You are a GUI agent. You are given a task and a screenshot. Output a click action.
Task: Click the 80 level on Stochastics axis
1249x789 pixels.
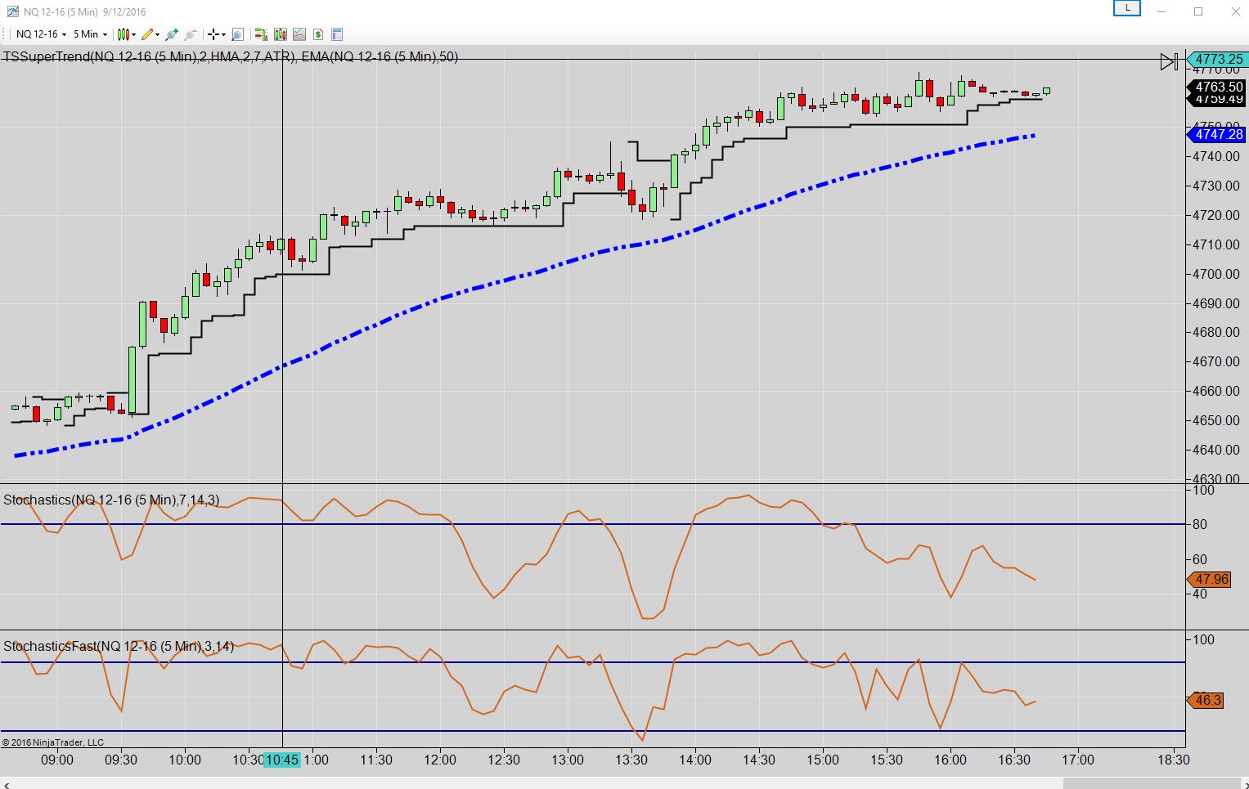(1200, 524)
